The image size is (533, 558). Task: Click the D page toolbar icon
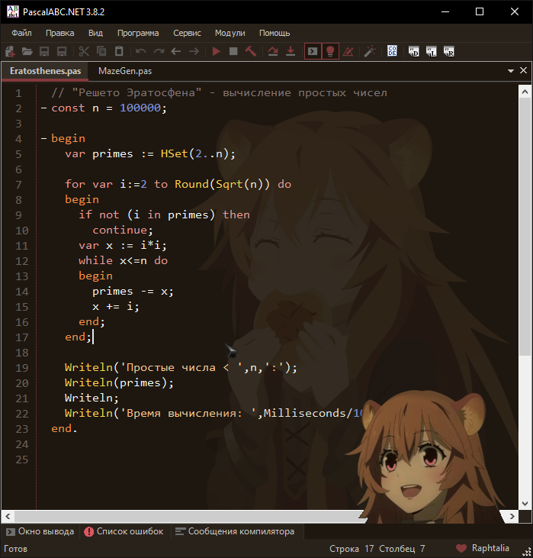[x=413, y=52]
